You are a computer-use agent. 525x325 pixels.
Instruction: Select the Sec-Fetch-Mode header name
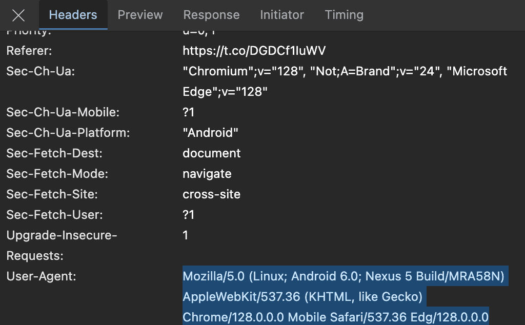pos(57,174)
